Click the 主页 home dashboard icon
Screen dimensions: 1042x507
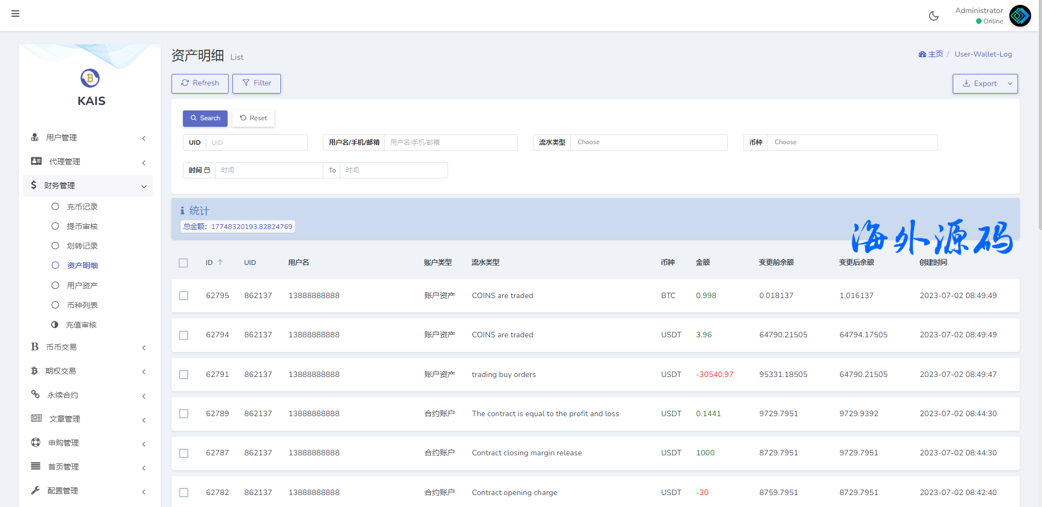coord(922,54)
